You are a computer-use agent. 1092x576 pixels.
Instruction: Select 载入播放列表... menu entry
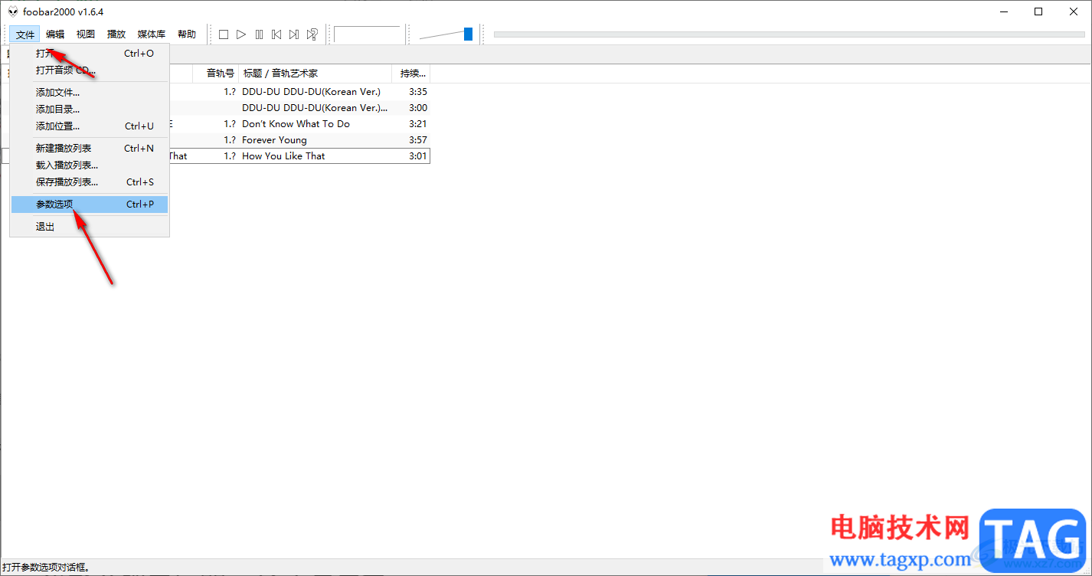click(x=90, y=165)
